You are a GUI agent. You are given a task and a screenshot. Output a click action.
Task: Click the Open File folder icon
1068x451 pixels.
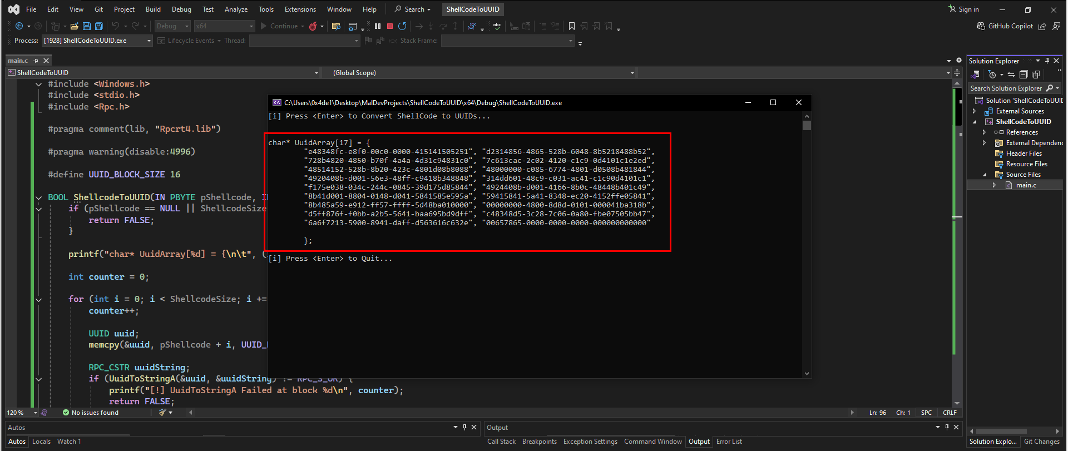point(74,26)
